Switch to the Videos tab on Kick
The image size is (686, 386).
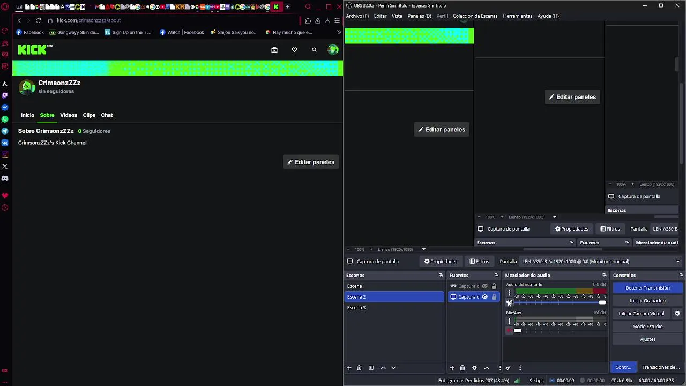click(69, 115)
